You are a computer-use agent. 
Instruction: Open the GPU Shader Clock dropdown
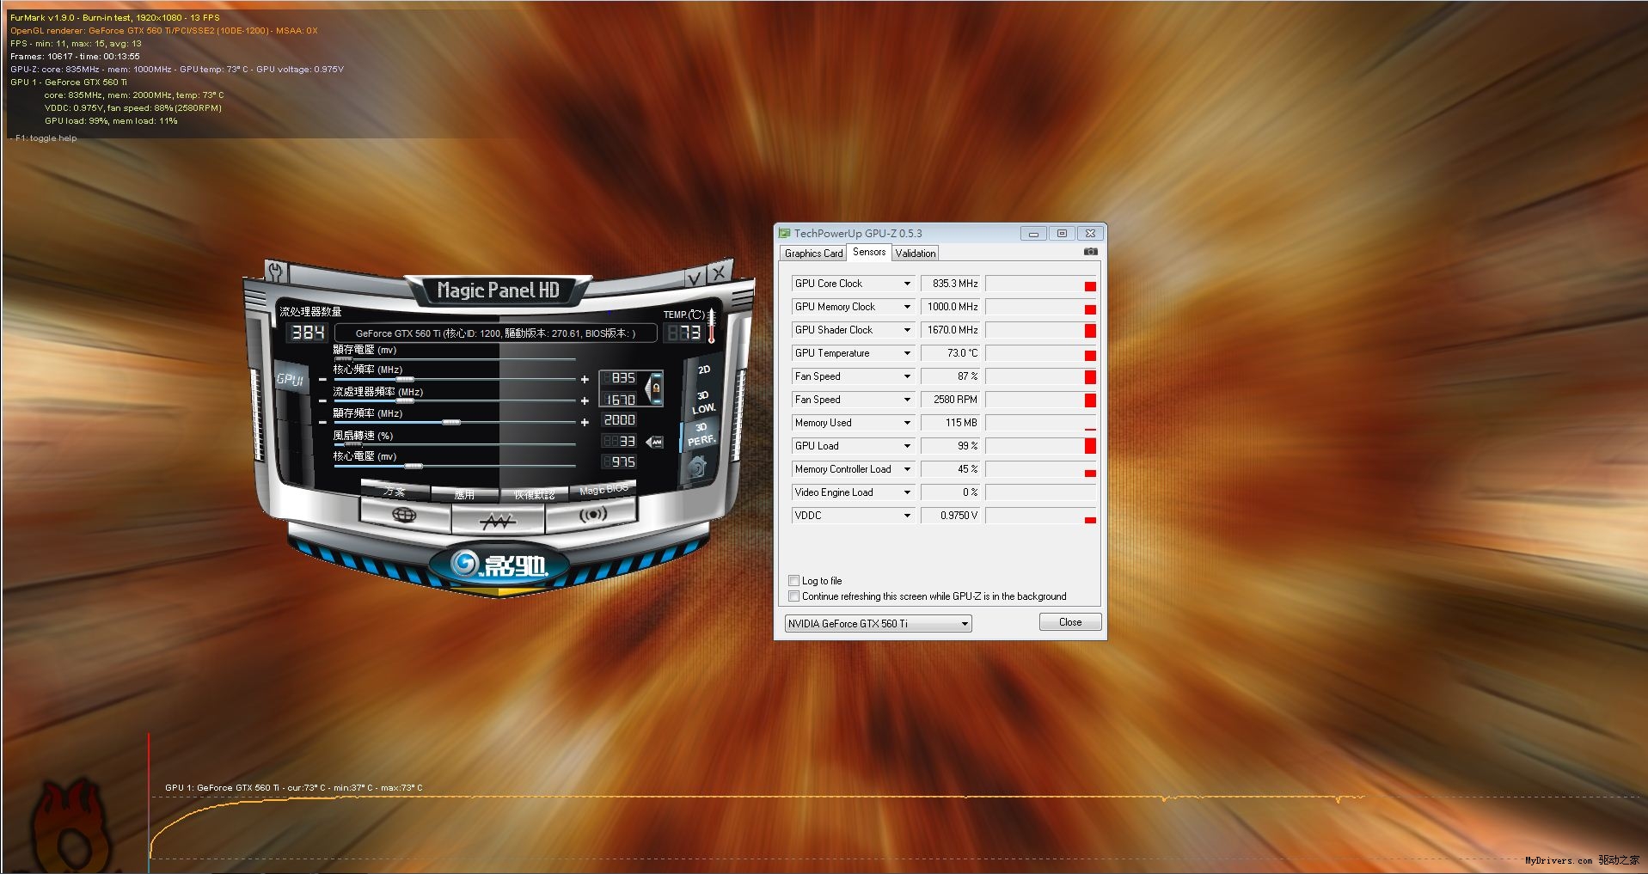tap(853, 330)
